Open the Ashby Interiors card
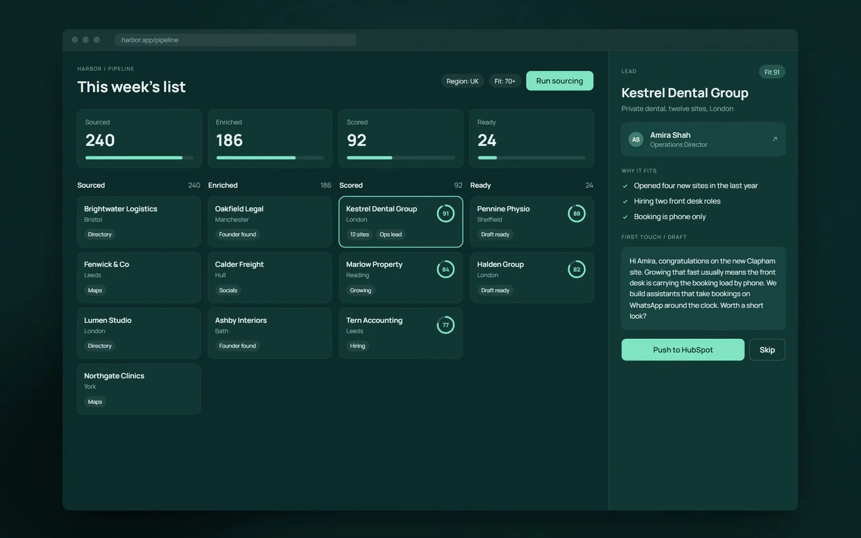 coord(270,333)
